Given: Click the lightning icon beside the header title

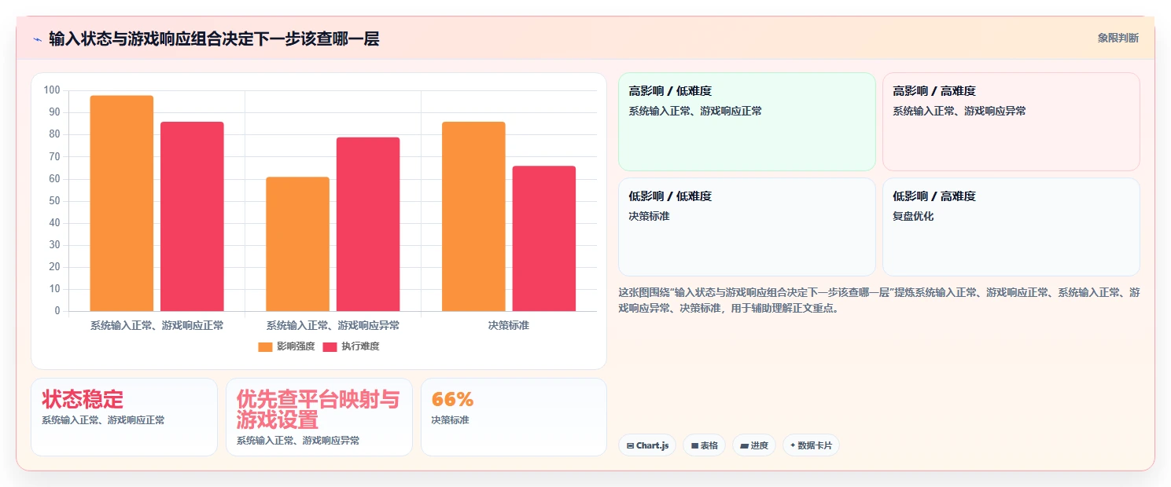Looking at the screenshot, I should [37, 38].
